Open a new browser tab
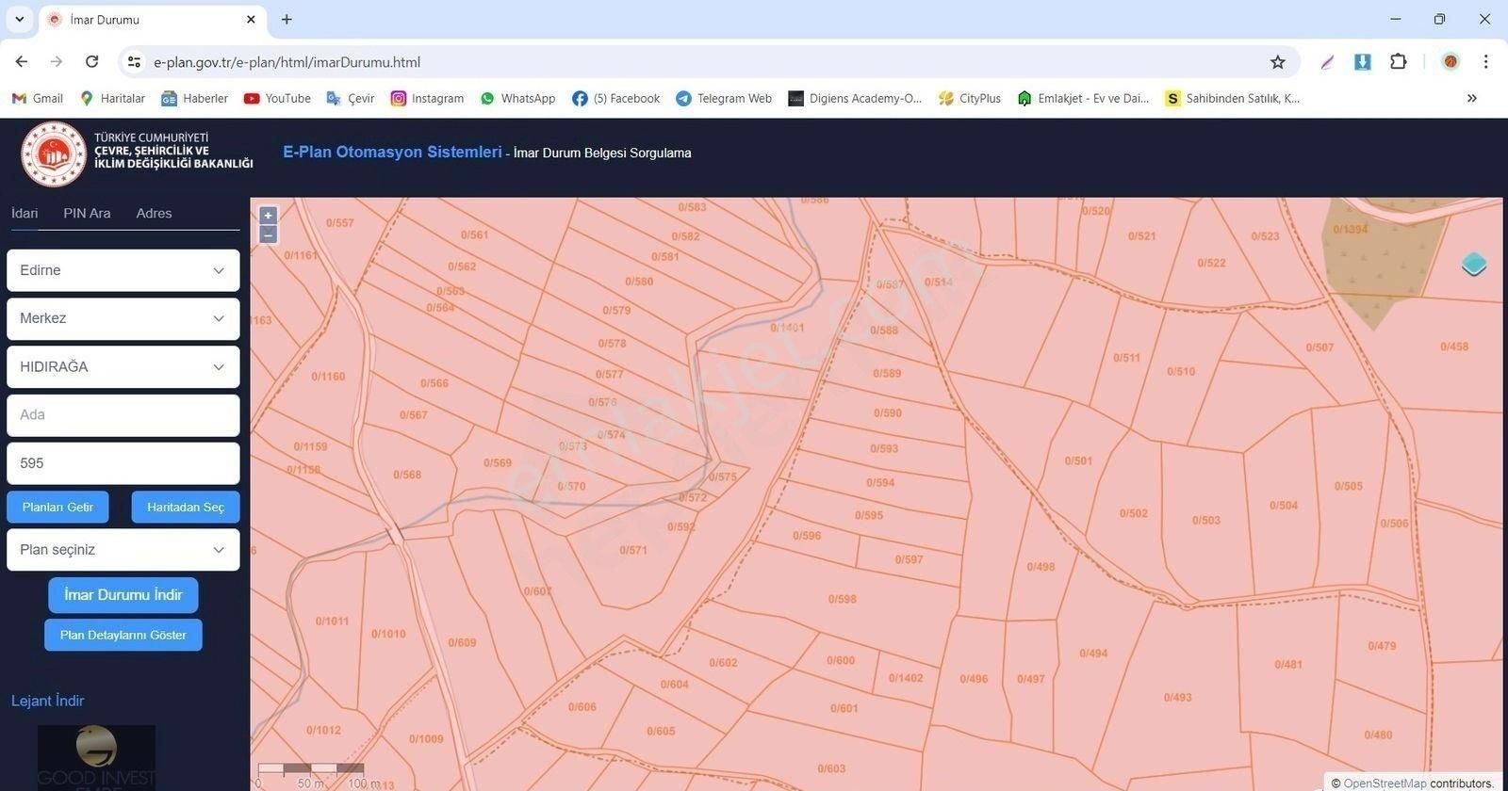Viewport: 1508px width, 791px height. (287, 19)
